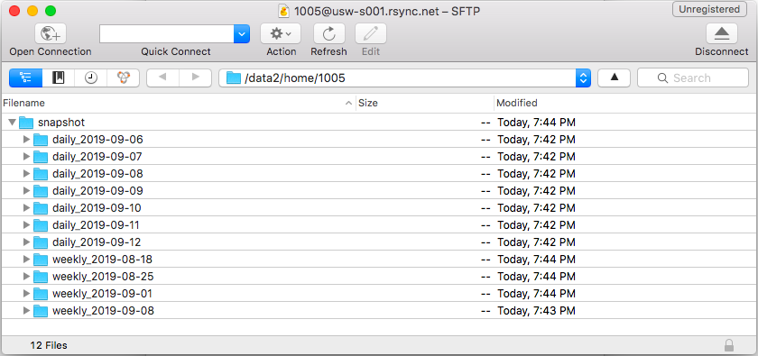
Task: Click the daily_2019-09-06 folder icon
Action: click(x=41, y=140)
